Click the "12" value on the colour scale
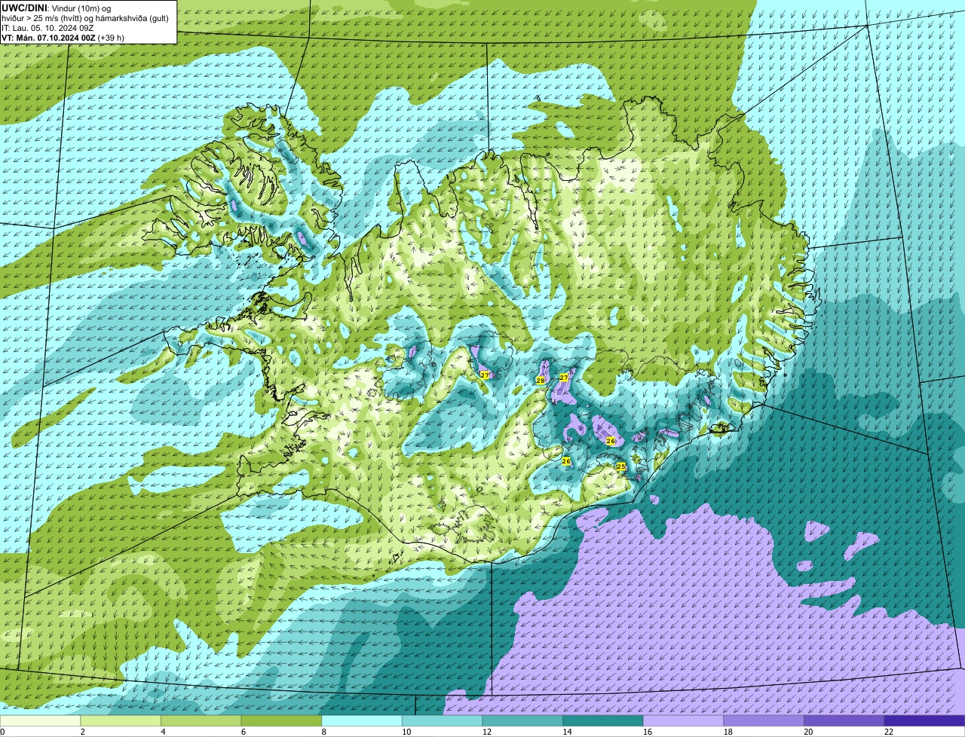 (487, 732)
